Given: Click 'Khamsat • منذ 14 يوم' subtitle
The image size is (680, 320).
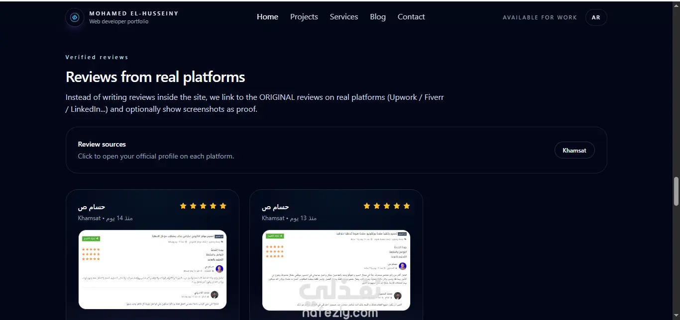Looking at the screenshot, I should 106,218.
